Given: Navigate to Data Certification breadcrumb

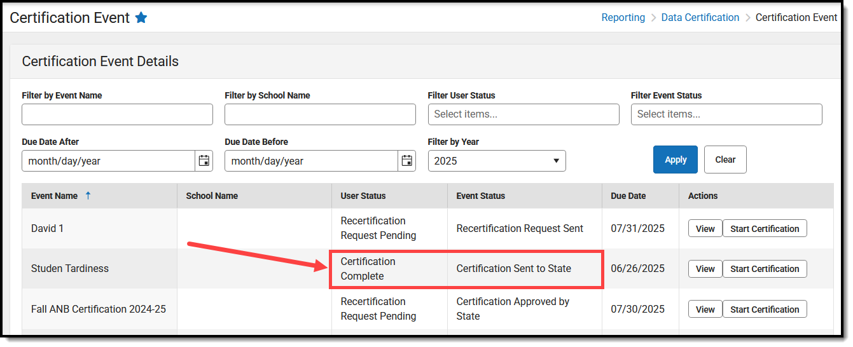Looking at the screenshot, I should [700, 18].
